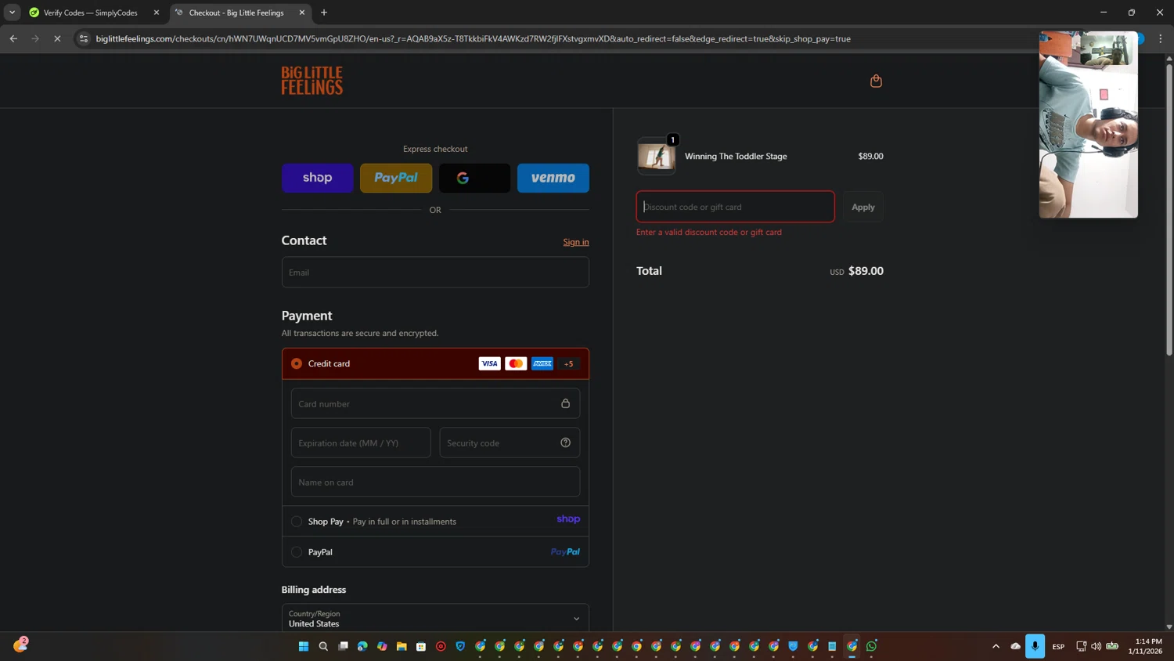This screenshot has height=661, width=1174.
Task: Show hidden icons in the system tray
Action: point(996,646)
